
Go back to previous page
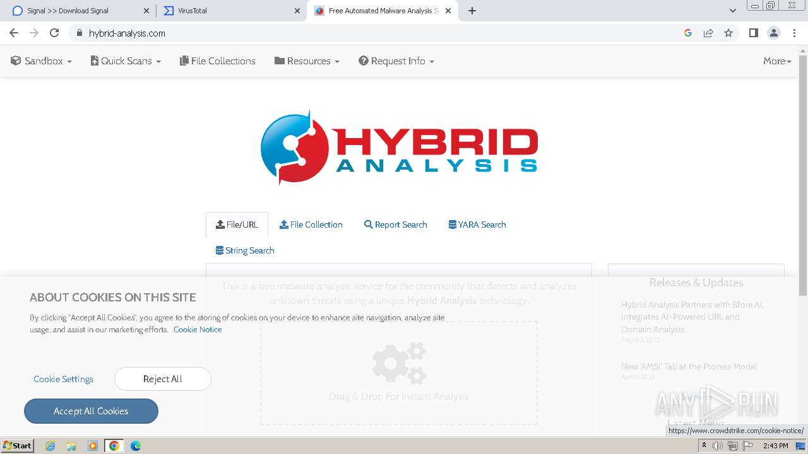coord(14,33)
